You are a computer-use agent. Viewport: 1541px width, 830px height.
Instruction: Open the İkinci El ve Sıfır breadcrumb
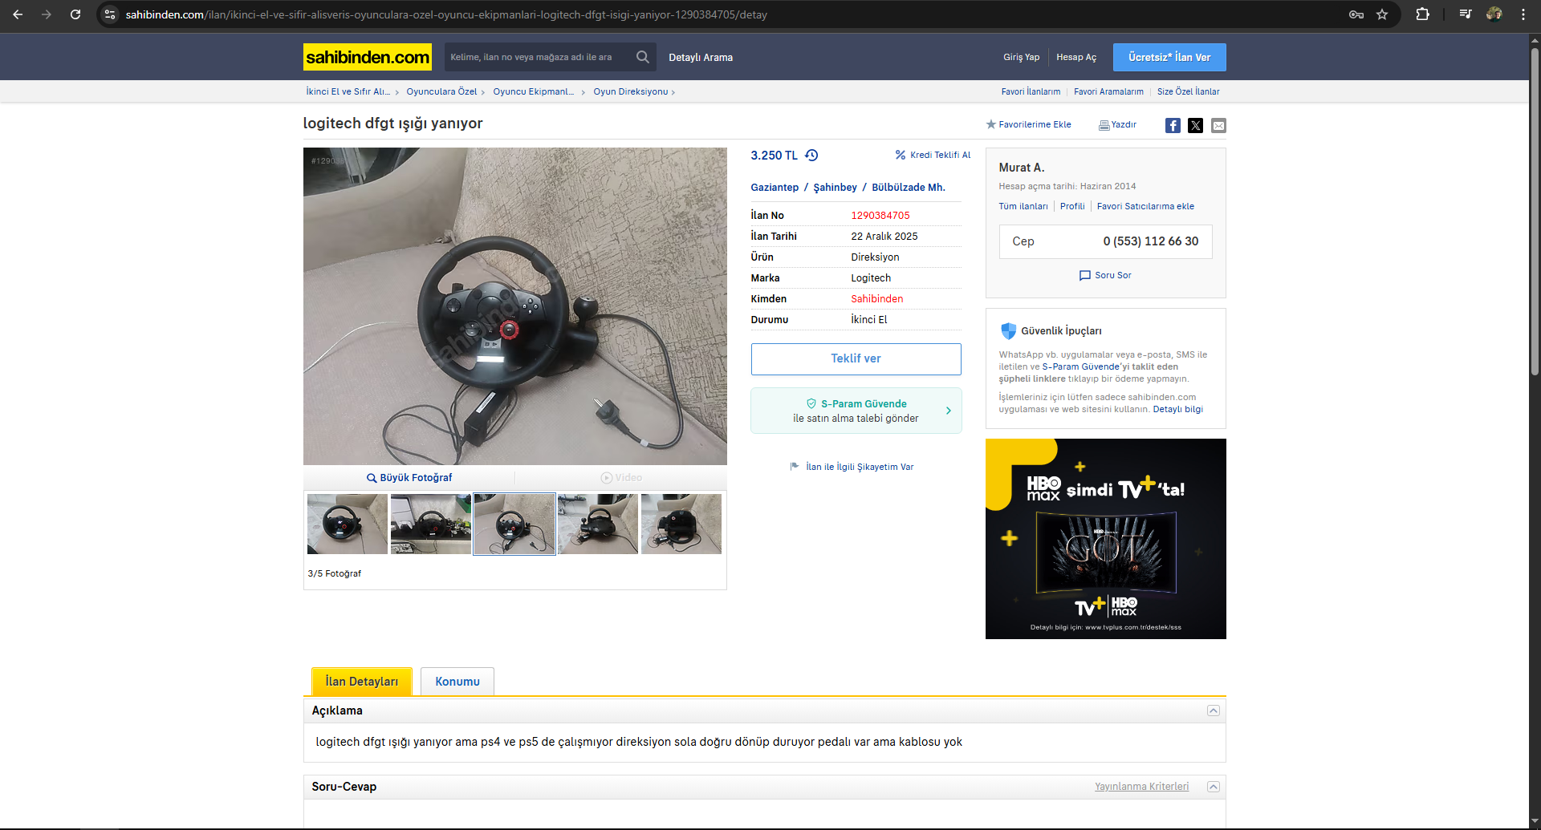click(x=348, y=91)
